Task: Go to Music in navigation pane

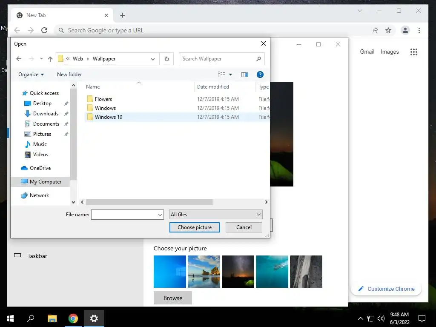Action: 40,144
